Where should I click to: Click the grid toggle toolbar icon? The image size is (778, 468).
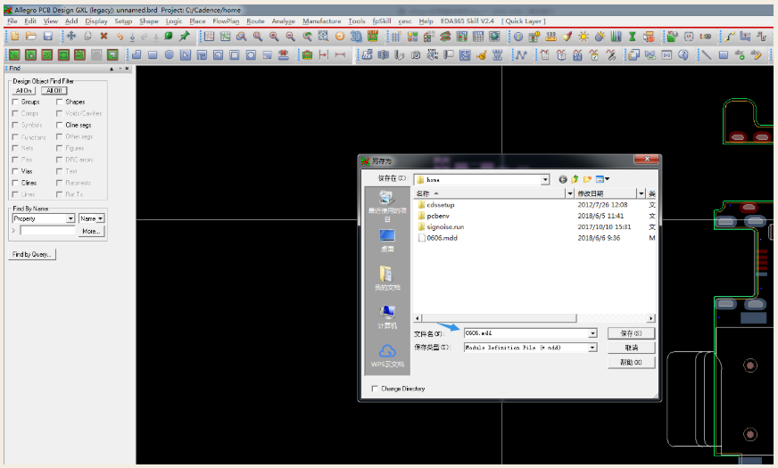point(396,37)
